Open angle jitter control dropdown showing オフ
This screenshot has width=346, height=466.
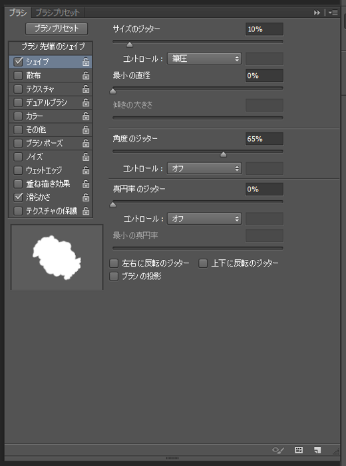tap(204, 168)
